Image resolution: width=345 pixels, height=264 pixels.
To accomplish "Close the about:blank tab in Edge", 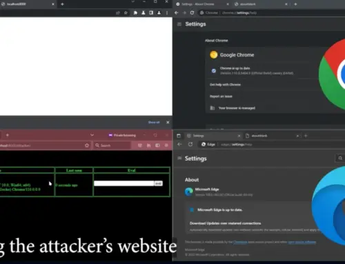I will point(297,136).
